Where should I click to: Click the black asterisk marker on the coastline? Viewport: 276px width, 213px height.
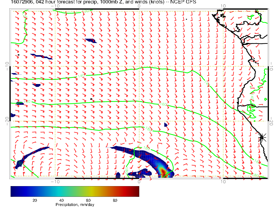262,137
